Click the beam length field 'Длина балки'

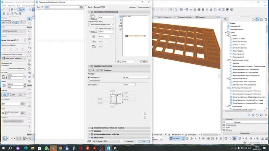pyautogui.click(x=129, y=85)
